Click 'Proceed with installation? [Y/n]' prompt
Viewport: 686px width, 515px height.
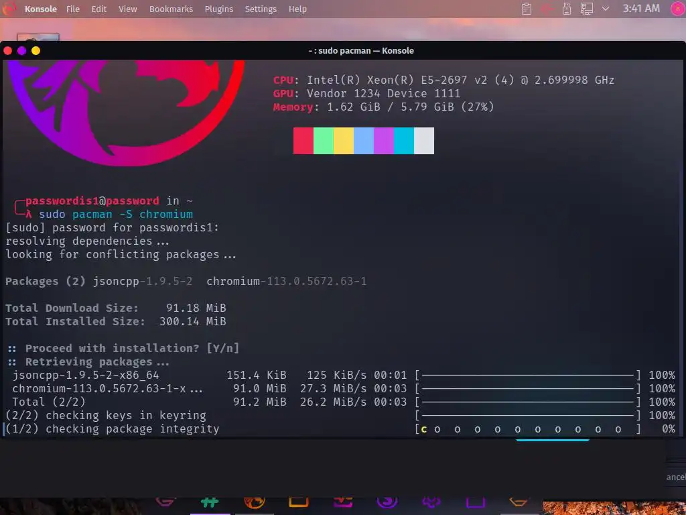point(132,349)
